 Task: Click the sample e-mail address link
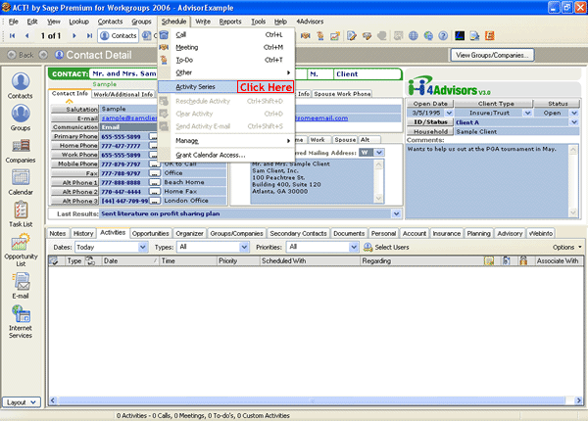[128, 118]
